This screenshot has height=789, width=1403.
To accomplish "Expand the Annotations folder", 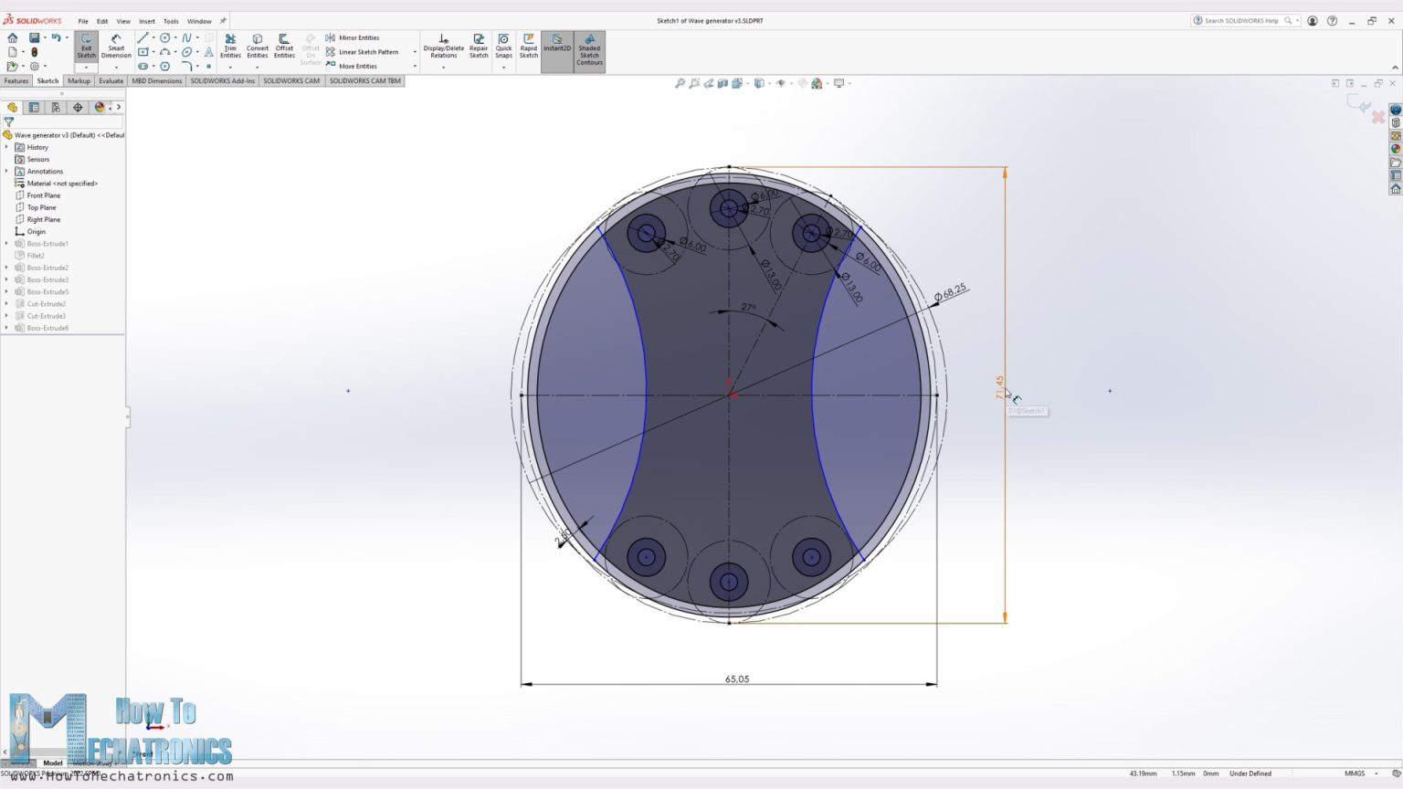I will pos(8,171).
